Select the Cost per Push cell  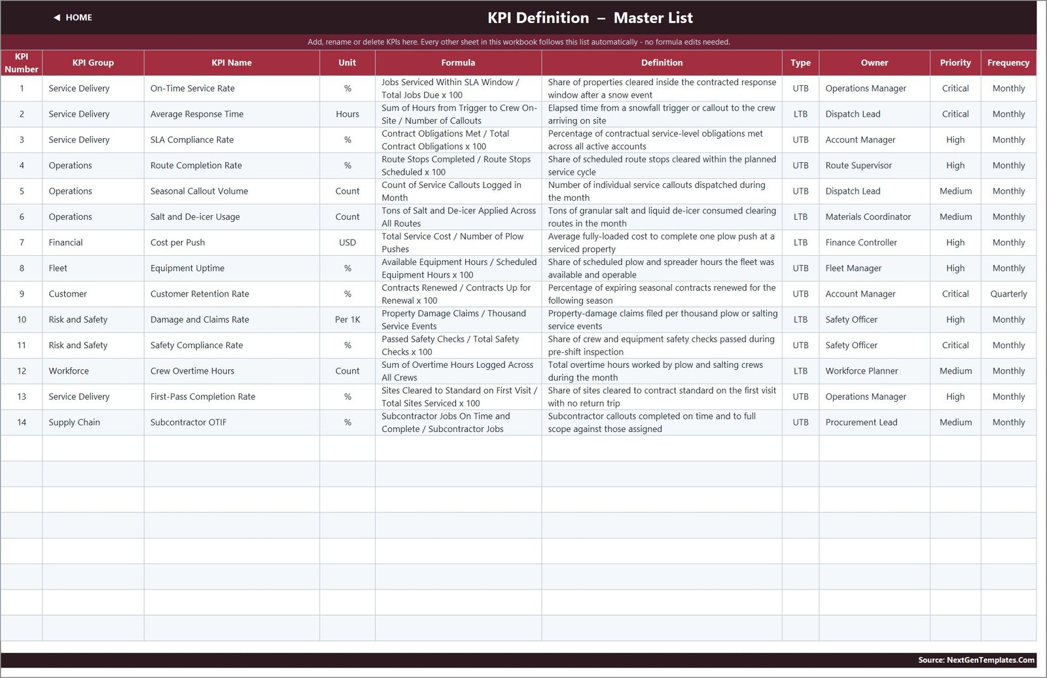232,242
